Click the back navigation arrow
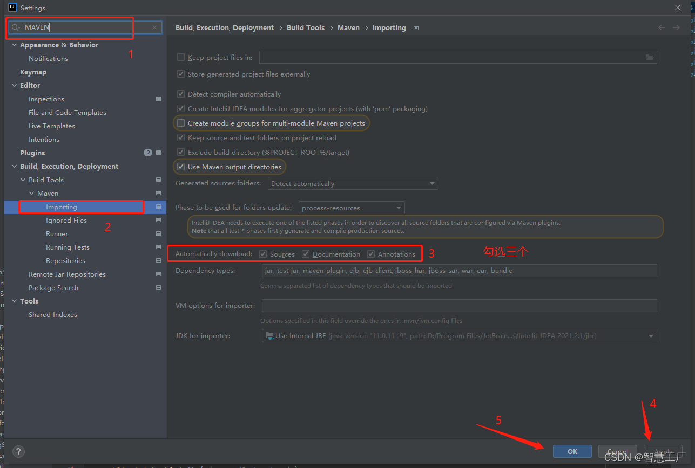 tap(661, 27)
